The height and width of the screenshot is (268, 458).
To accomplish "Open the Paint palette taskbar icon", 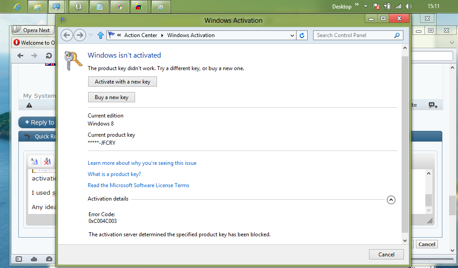I will [161, 7].
